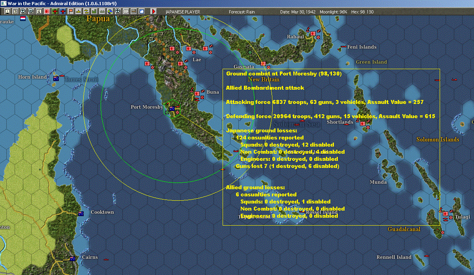474x275 pixels.
Task: Click the green land-shape toolbar icon
Action: click(94, 11)
